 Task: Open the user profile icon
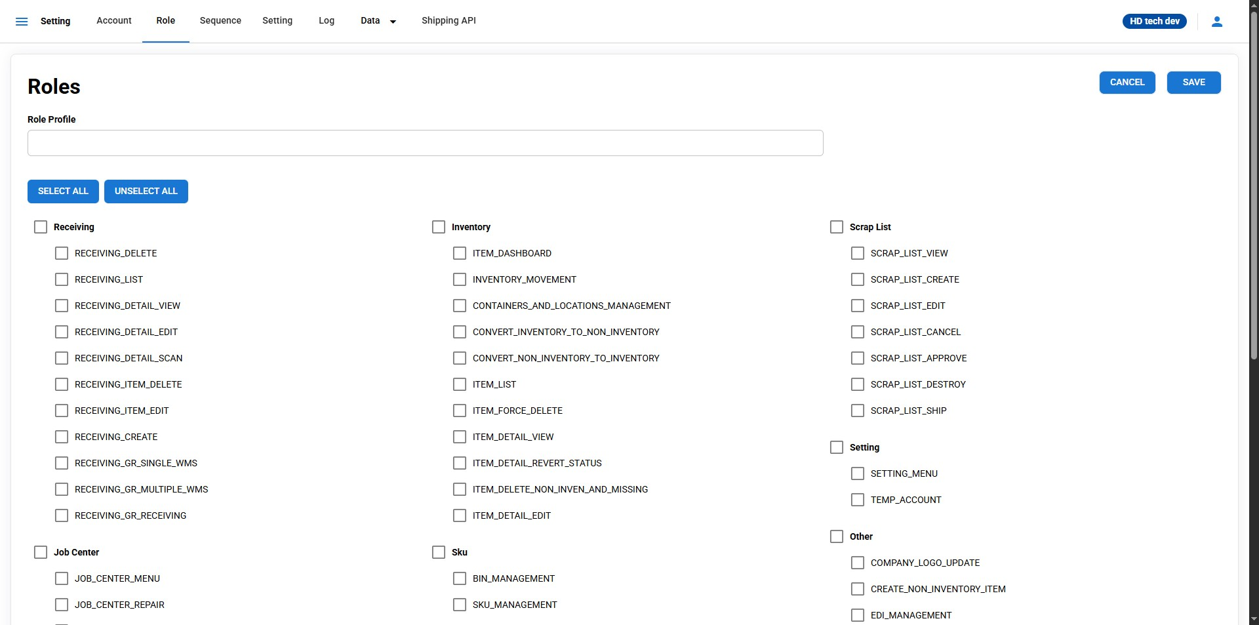click(1216, 22)
